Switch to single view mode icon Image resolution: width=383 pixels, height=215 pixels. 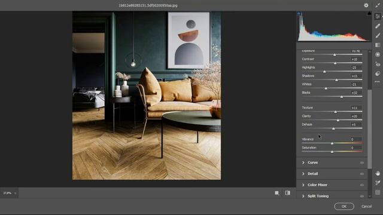(x=276, y=193)
